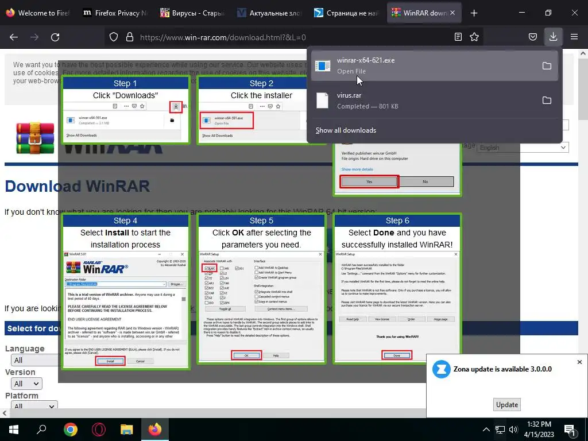Screen dimensions: 588x441
Task: Open the Platform dropdown
Action: point(34,405)
